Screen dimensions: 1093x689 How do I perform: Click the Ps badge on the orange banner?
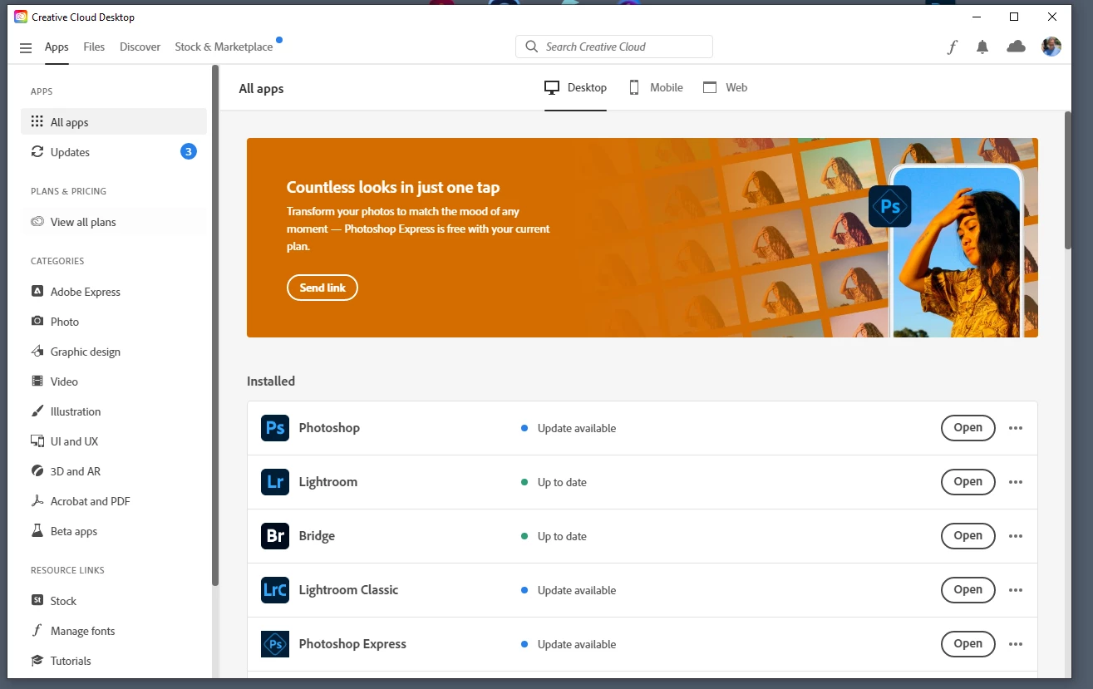pos(890,206)
